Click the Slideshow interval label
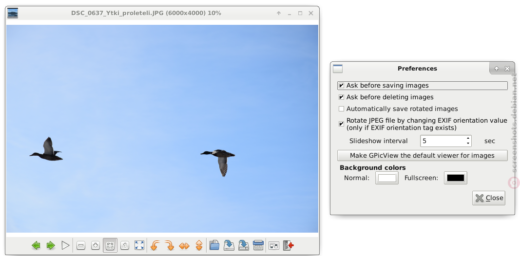The image size is (520, 256). point(378,141)
